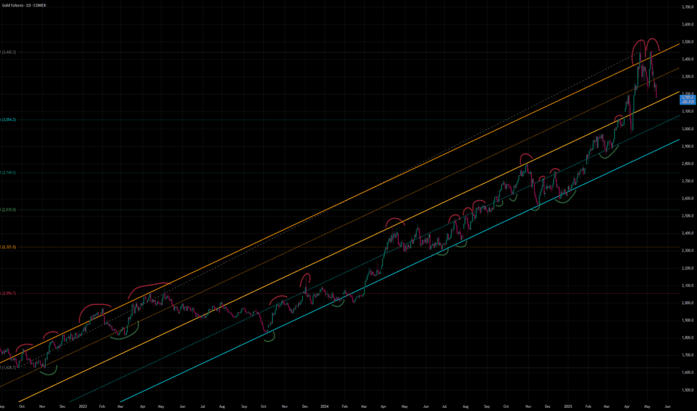The height and width of the screenshot is (411, 697).
Task: Click the 2,400.0 price axis label
Action: pos(688,233)
